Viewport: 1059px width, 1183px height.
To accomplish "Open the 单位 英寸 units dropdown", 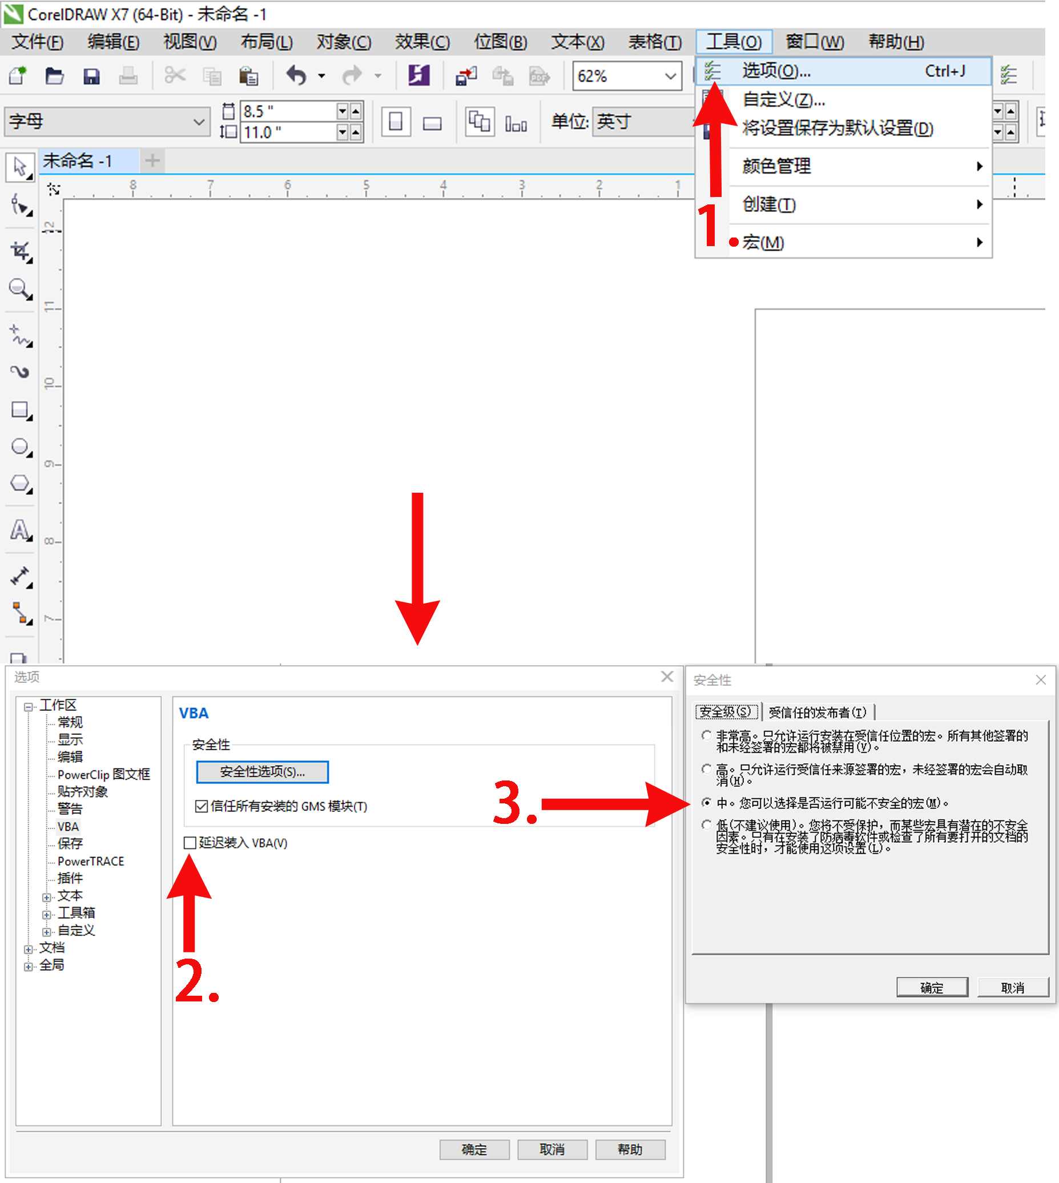I will [x=643, y=122].
